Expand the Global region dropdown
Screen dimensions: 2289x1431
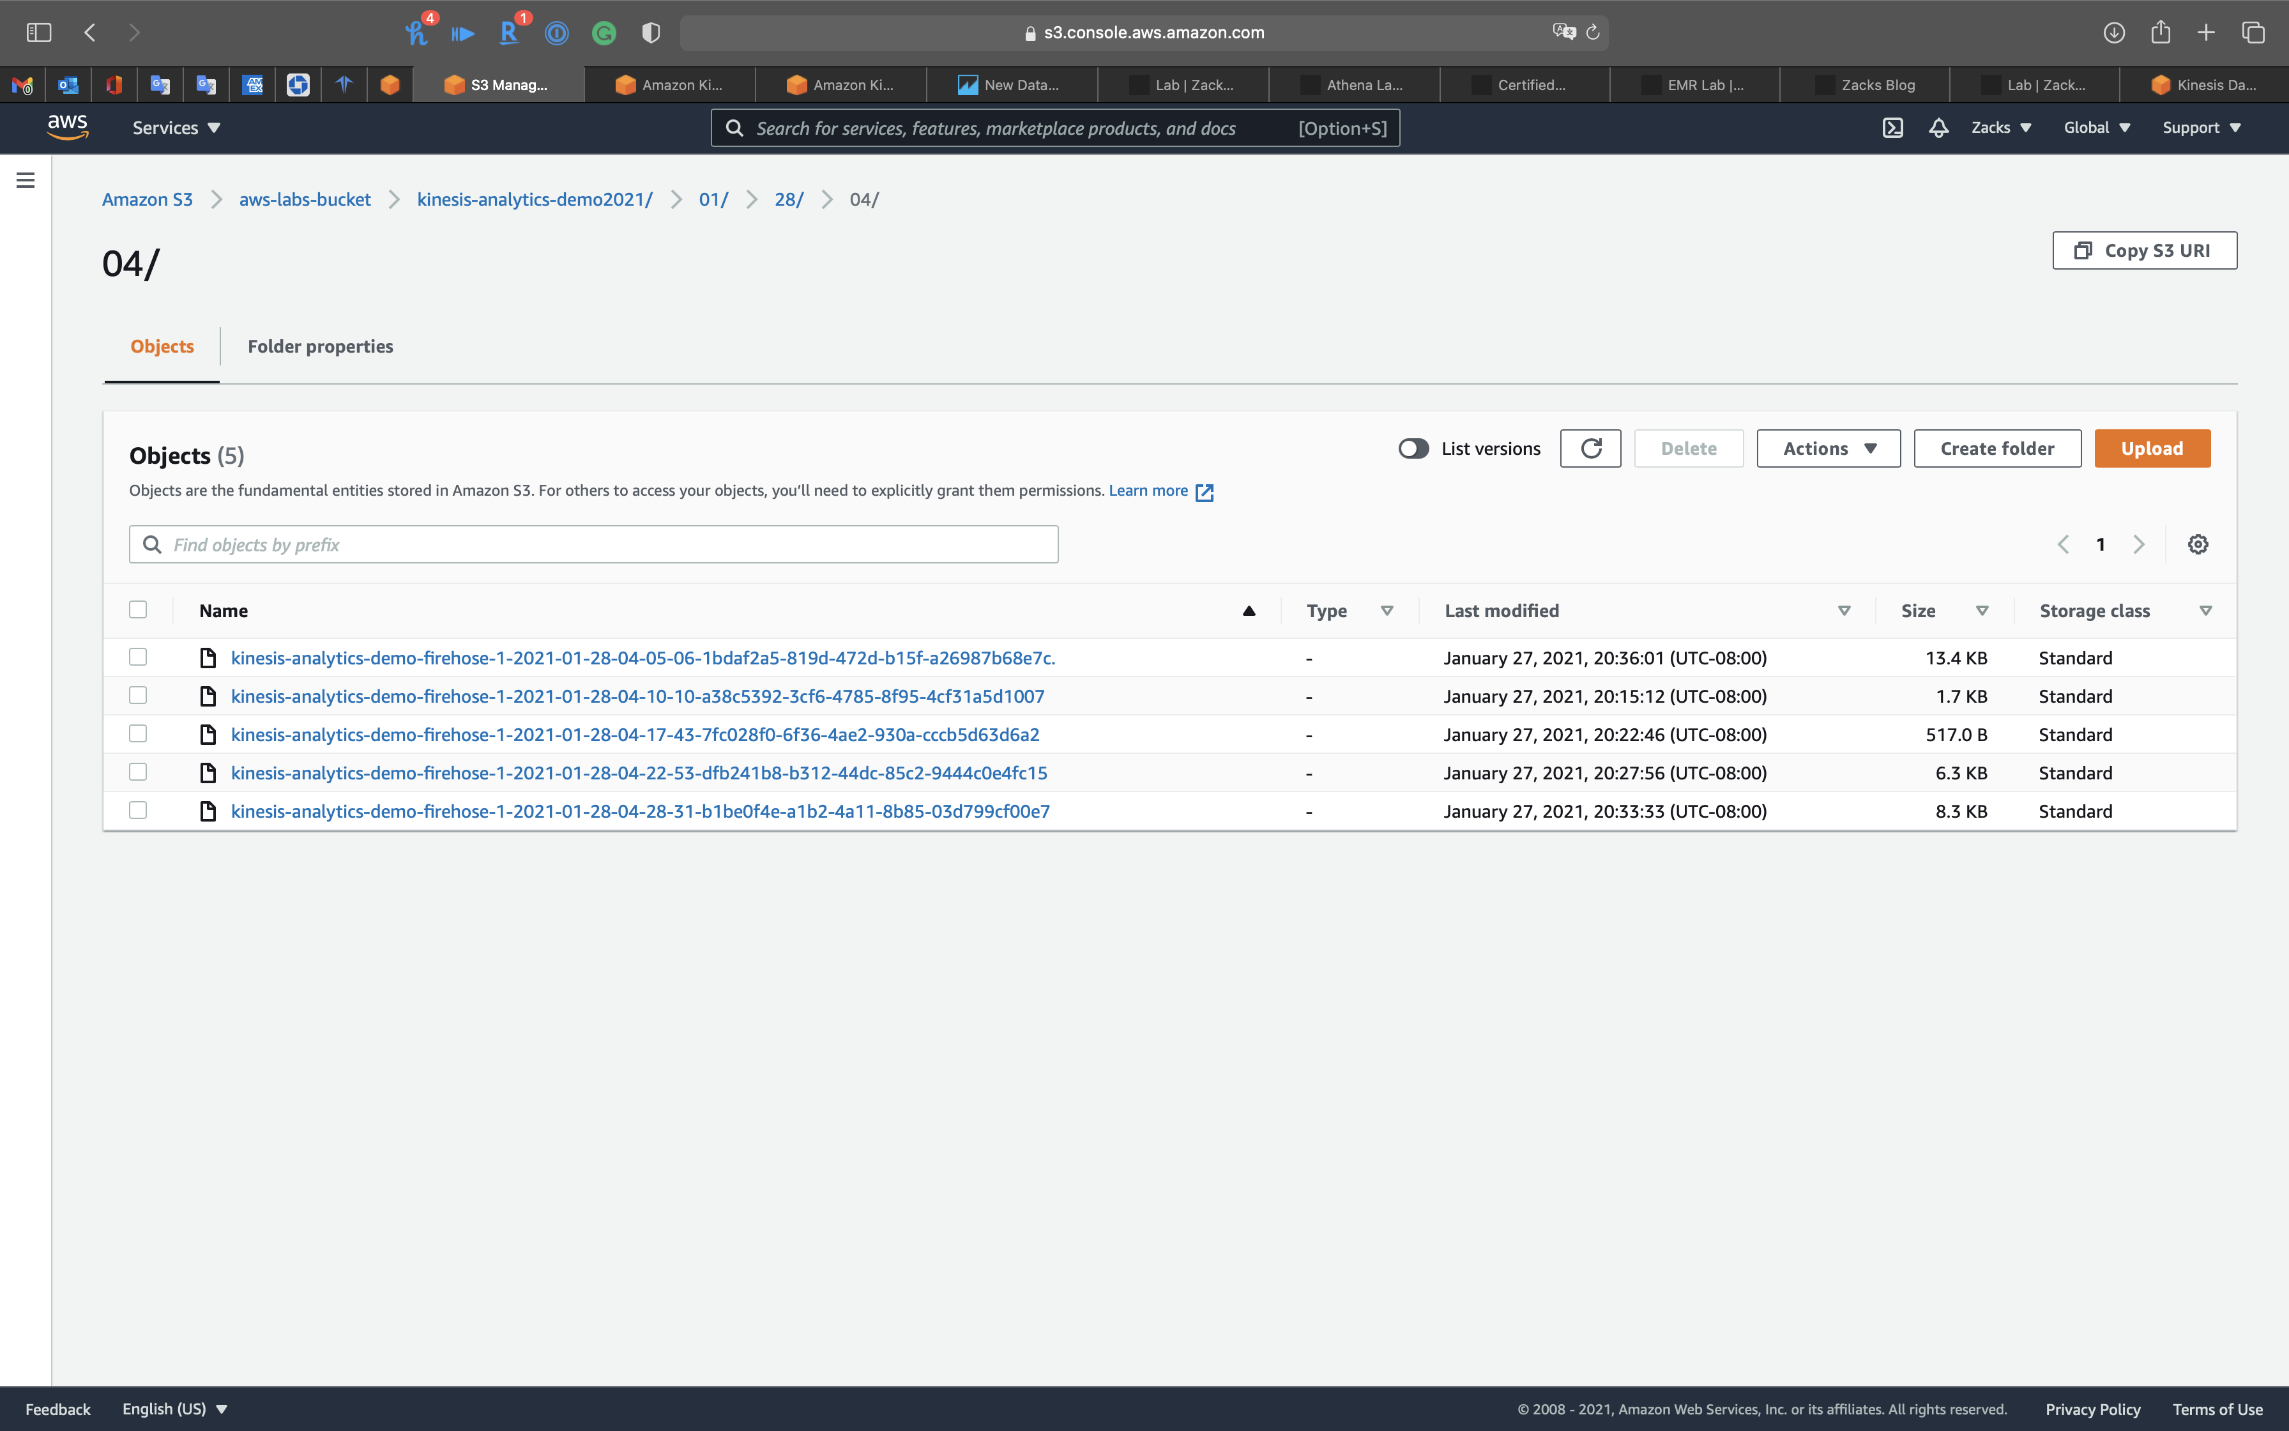2096,128
